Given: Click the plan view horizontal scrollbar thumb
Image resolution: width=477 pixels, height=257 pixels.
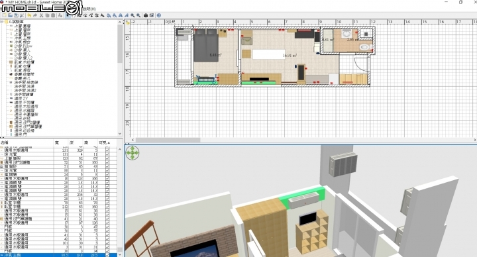Looking at the screenshot, I should coord(168,140).
